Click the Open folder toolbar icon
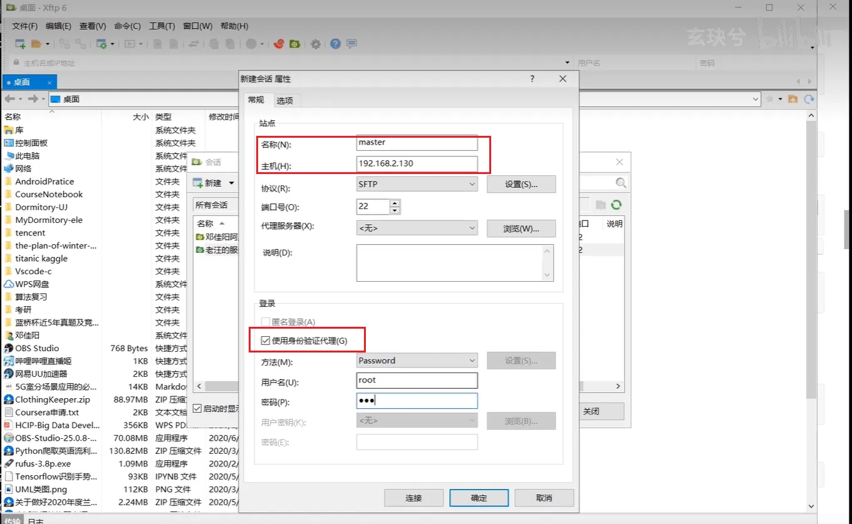This screenshot has height=524, width=852. click(36, 44)
